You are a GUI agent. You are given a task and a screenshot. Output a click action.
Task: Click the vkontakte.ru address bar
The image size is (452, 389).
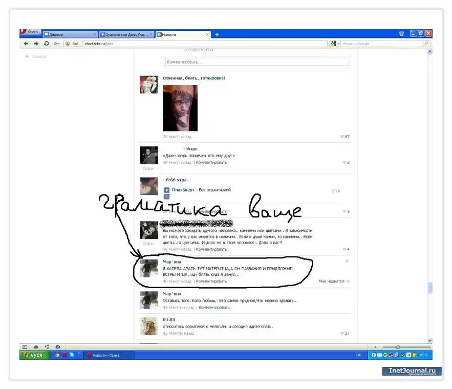205,44
